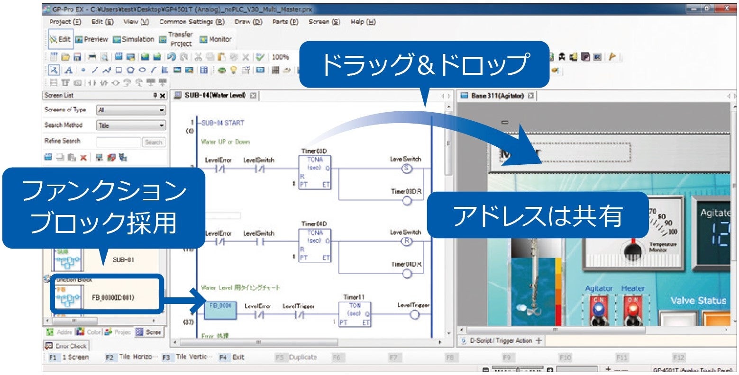The height and width of the screenshot is (375, 739).
Task: Open the Error Check tab
Action: coord(66,346)
